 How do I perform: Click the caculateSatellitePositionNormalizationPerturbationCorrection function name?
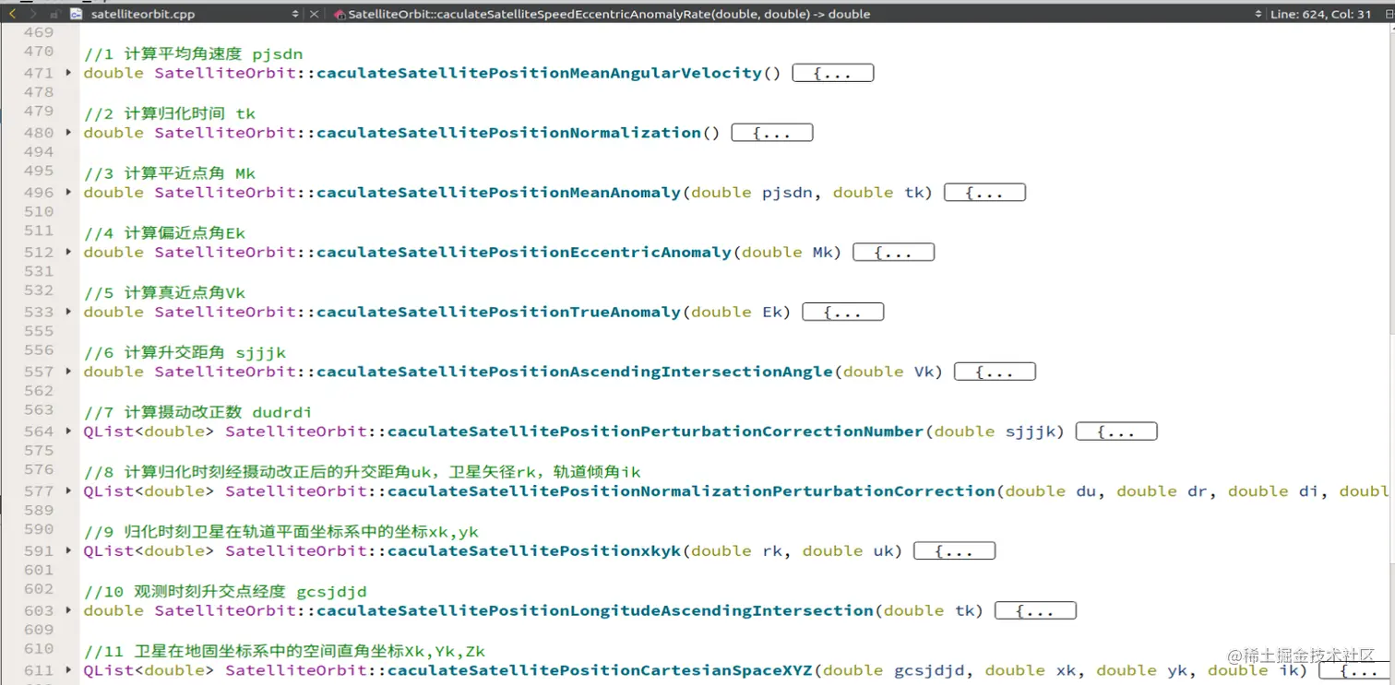(x=691, y=491)
